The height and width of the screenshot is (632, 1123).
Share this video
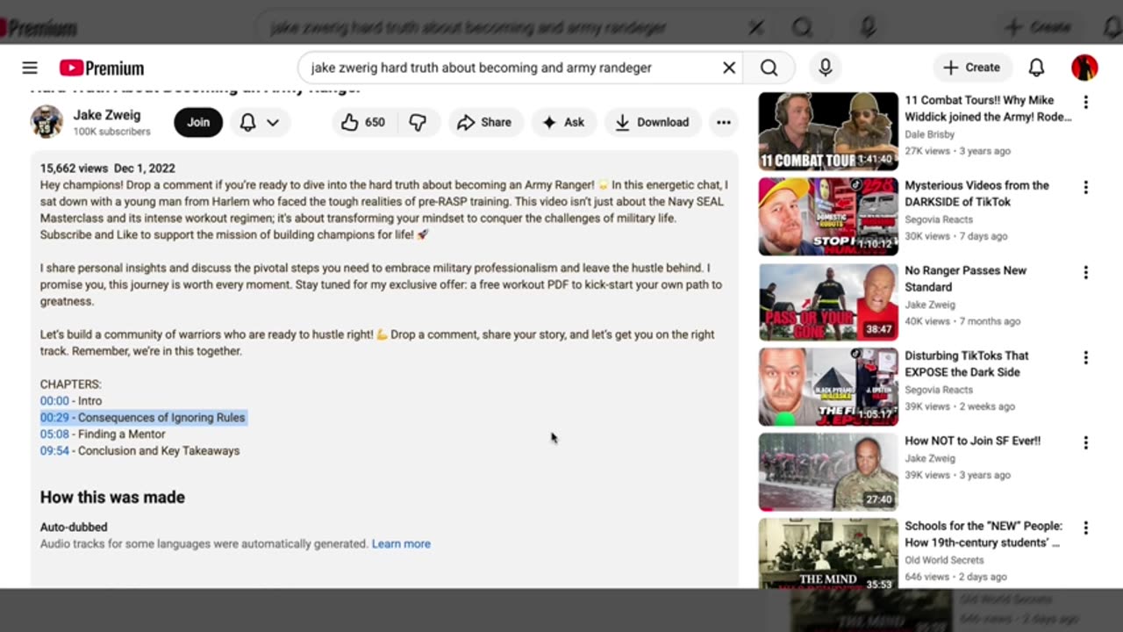(x=484, y=122)
